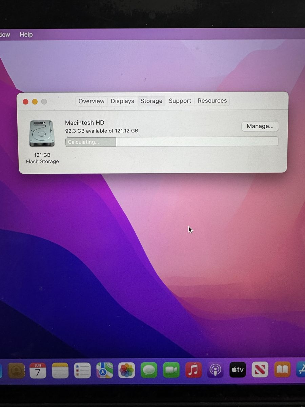Click the Macintosh HD drive icon
This screenshot has width=305, height=407.
coord(42,134)
